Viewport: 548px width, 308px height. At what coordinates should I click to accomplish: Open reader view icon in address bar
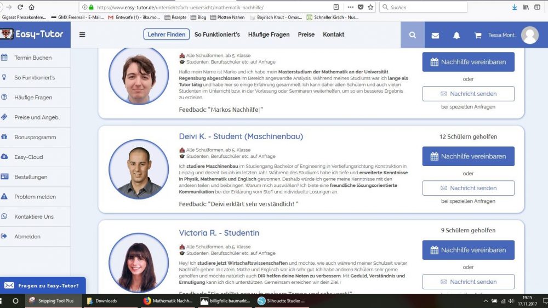(x=336, y=7)
